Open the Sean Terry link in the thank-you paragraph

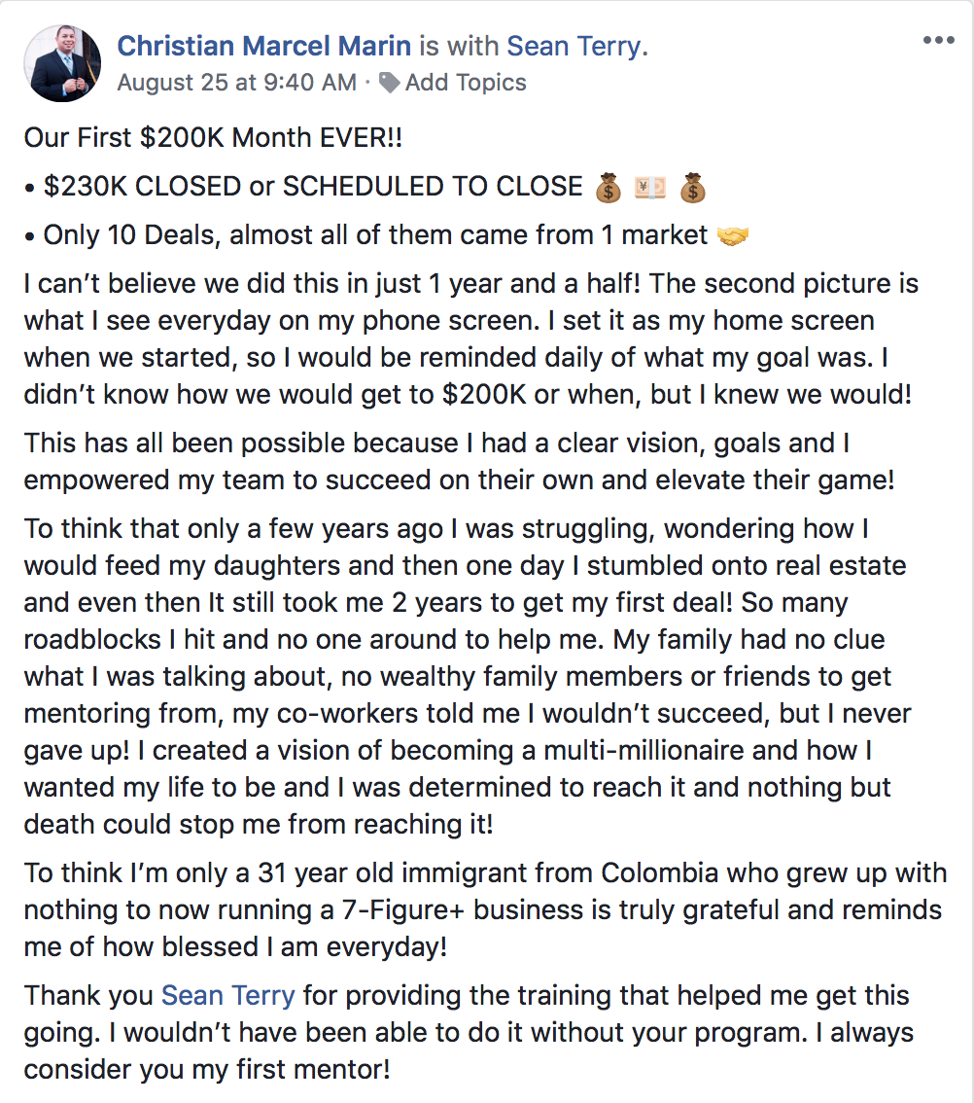(x=227, y=996)
